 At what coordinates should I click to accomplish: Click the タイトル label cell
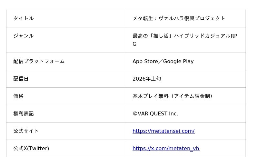click(x=24, y=18)
